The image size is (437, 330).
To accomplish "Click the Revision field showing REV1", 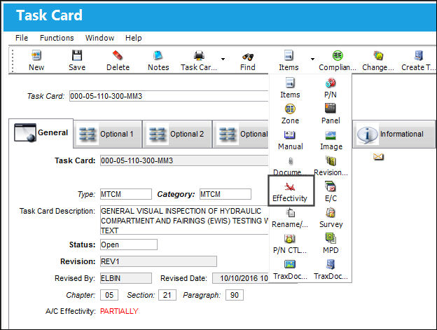I will [158, 261].
